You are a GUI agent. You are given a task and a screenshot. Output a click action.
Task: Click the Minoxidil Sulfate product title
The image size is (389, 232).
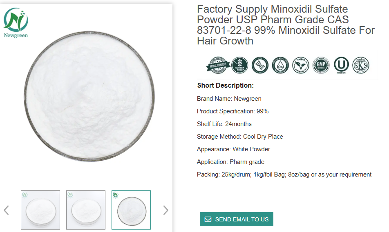pyautogui.click(x=285, y=25)
